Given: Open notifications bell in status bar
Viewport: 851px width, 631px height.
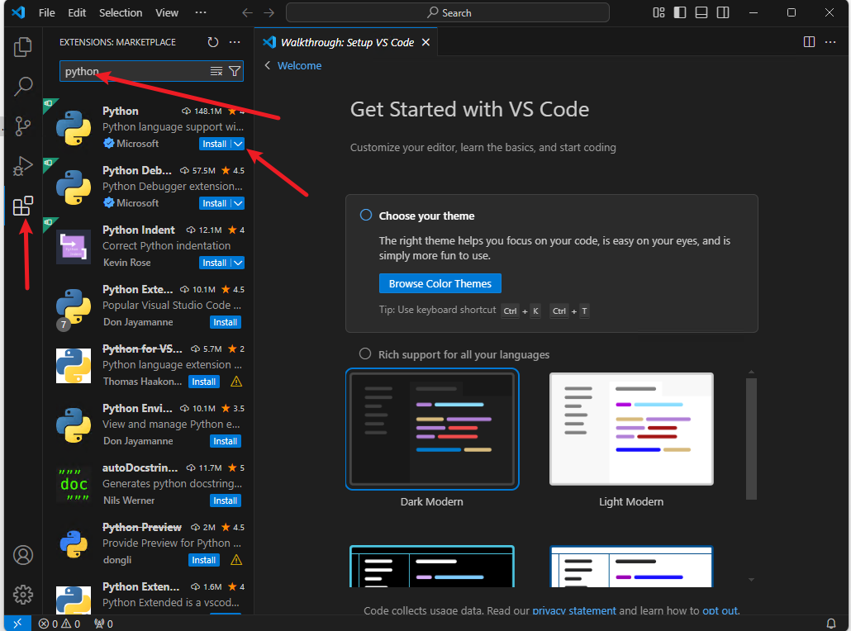Looking at the screenshot, I should [831, 624].
